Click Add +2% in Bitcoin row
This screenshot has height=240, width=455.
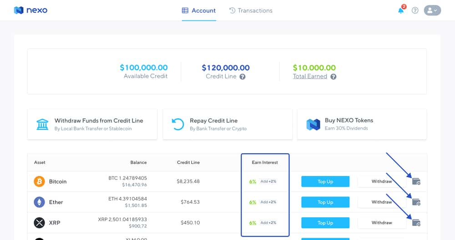[x=268, y=181]
